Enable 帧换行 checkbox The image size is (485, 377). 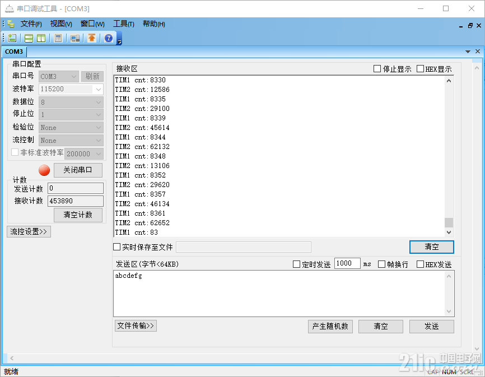click(382, 264)
